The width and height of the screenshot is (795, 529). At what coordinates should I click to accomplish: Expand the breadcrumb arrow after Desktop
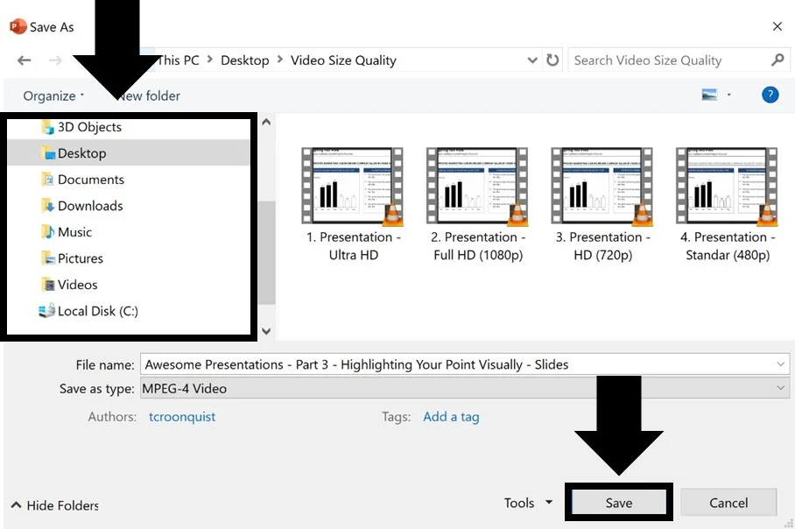(x=280, y=60)
